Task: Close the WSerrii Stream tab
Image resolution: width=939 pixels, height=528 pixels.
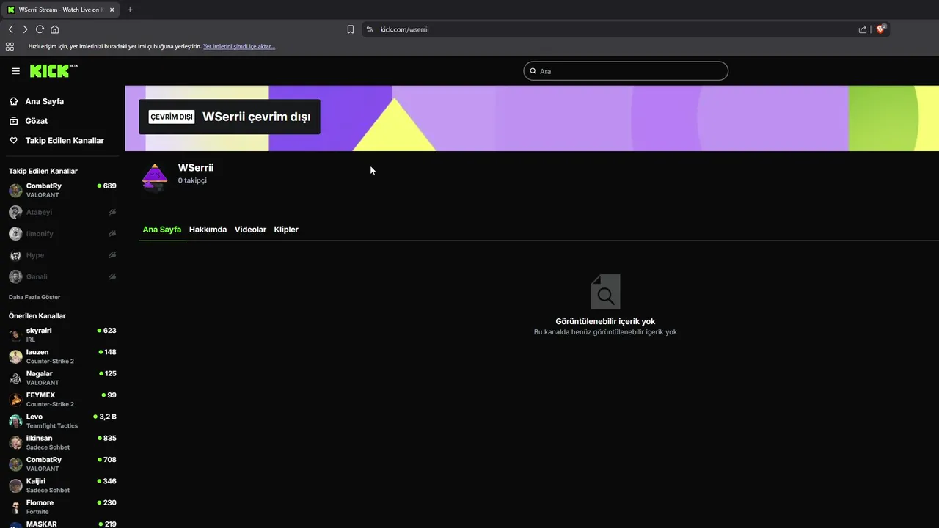Action: click(112, 10)
